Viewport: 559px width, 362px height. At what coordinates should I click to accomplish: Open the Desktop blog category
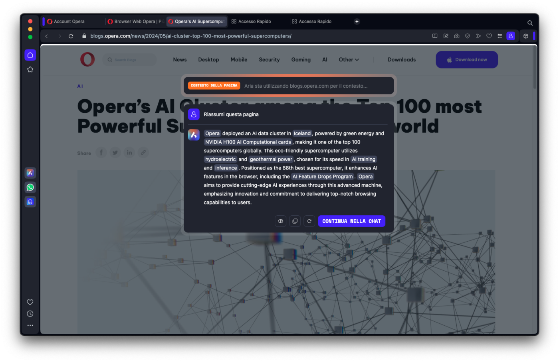(x=208, y=59)
